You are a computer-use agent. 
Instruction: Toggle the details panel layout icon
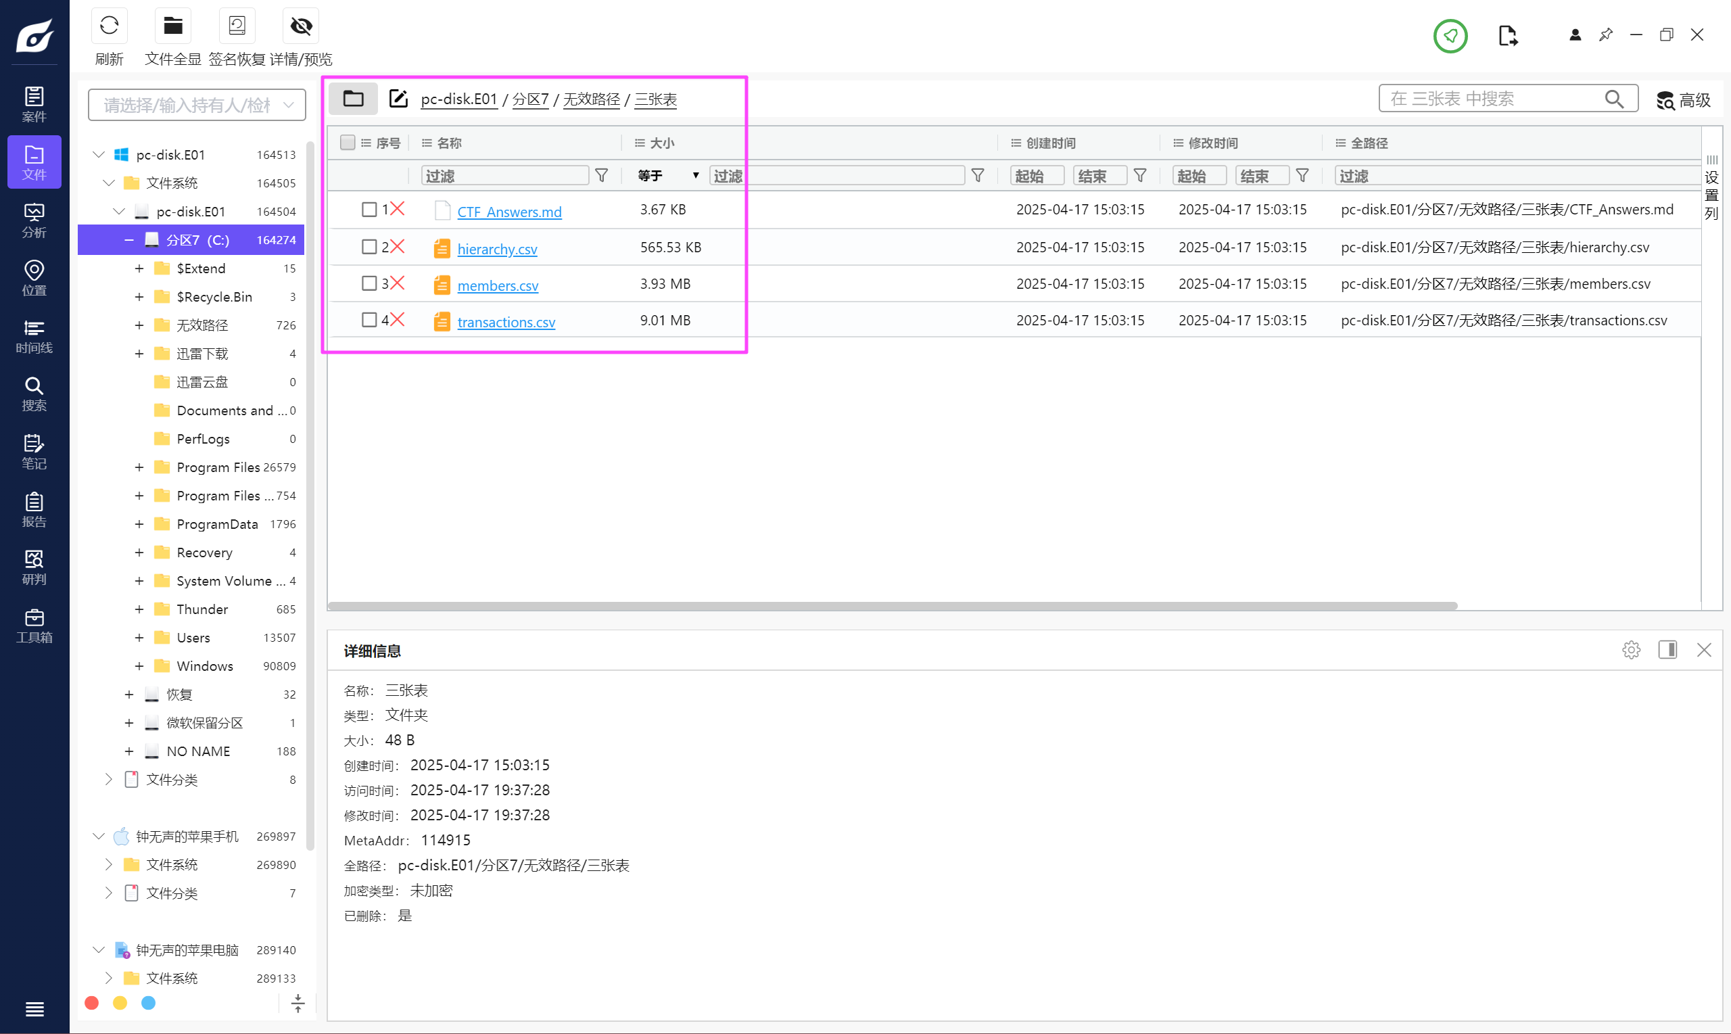1667,649
